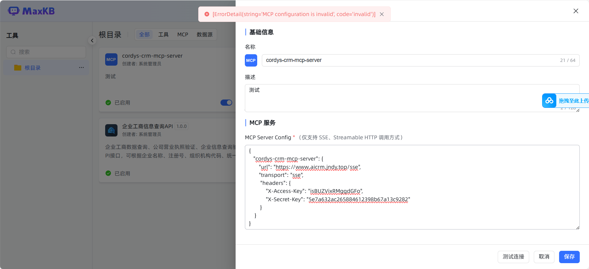Screen dimensions: 589x269
Task: Switch to the 数据源 tab
Action: click(x=204, y=35)
